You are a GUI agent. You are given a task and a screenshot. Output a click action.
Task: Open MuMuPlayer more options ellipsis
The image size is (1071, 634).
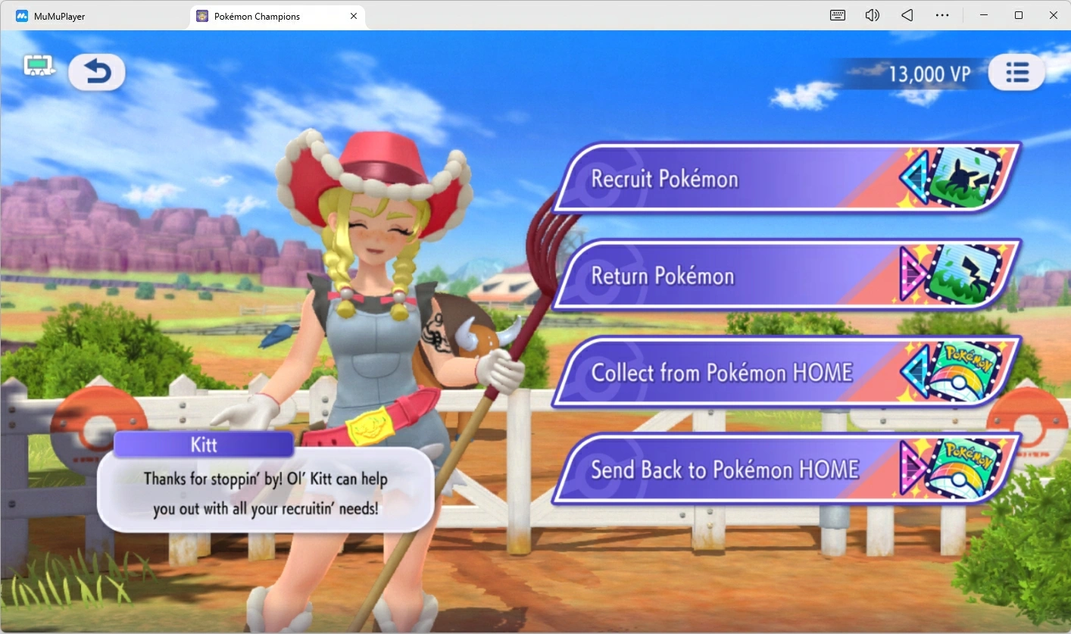942,15
